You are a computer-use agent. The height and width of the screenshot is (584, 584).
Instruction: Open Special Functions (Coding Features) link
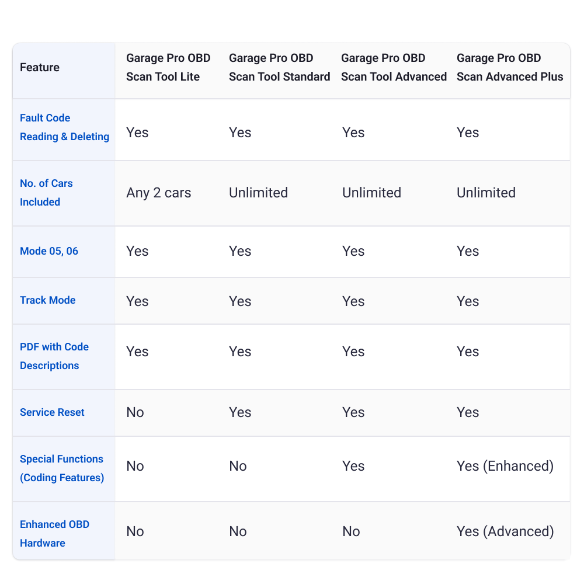tap(61, 468)
